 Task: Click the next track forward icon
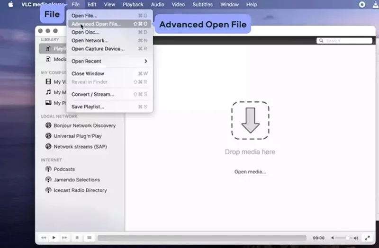pyautogui.click(x=64, y=238)
